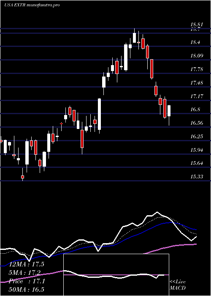Click the 16.8 price axis label
The width and height of the screenshot is (211, 296).
click(x=195, y=110)
